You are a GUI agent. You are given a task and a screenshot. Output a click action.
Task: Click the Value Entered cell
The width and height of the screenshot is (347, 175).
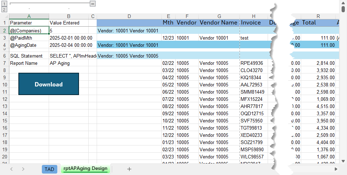[x=69, y=23]
